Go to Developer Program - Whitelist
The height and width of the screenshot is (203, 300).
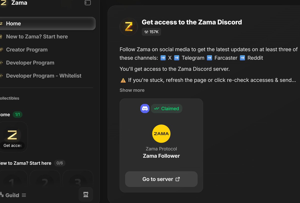coord(43,76)
